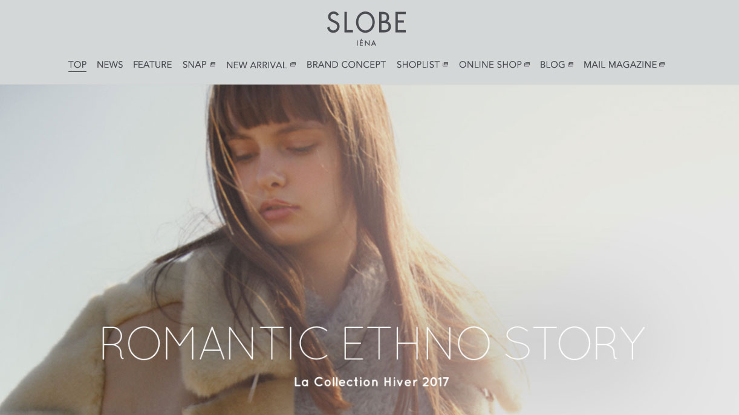The image size is (739, 415).
Task: Open the BLOG link
Action: click(x=552, y=65)
